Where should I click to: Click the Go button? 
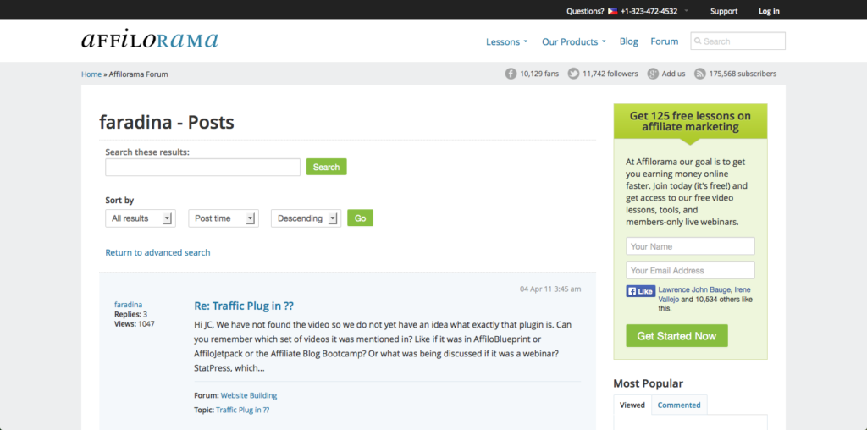click(x=360, y=218)
